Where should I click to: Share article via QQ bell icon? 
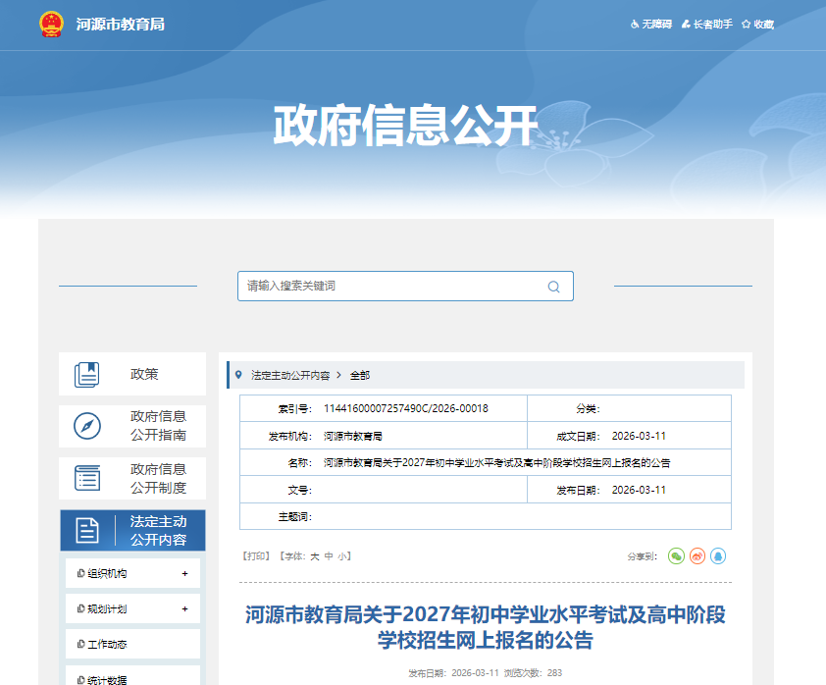point(718,556)
